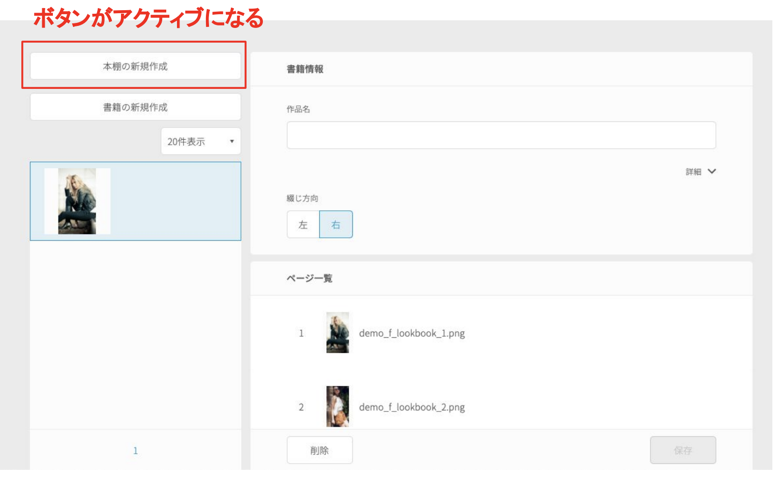
Task: Click the 保存 button
Action: click(683, 450)
